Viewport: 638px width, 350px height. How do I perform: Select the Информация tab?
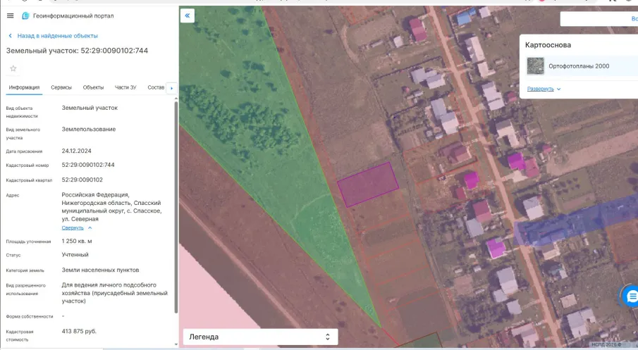coord(24,87)
